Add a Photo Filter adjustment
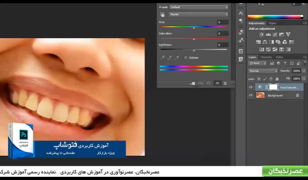 (278, 42)
